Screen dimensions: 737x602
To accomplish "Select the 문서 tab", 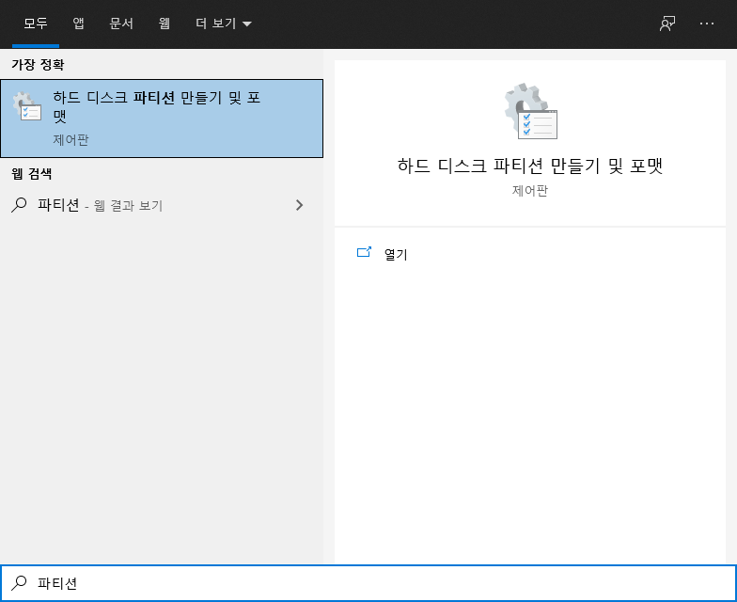I will coord(121,23).
